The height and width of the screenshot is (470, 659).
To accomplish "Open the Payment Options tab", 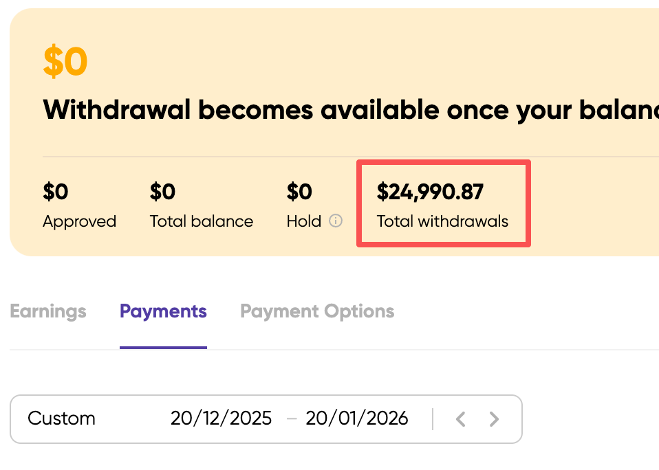I will click(x=317, y=311).
